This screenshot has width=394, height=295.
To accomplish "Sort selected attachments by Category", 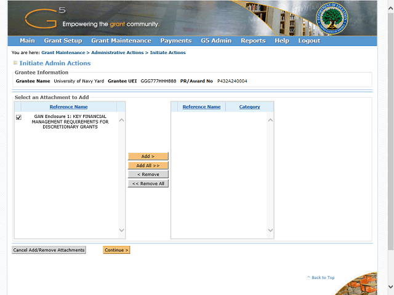I will coord(249,106).
